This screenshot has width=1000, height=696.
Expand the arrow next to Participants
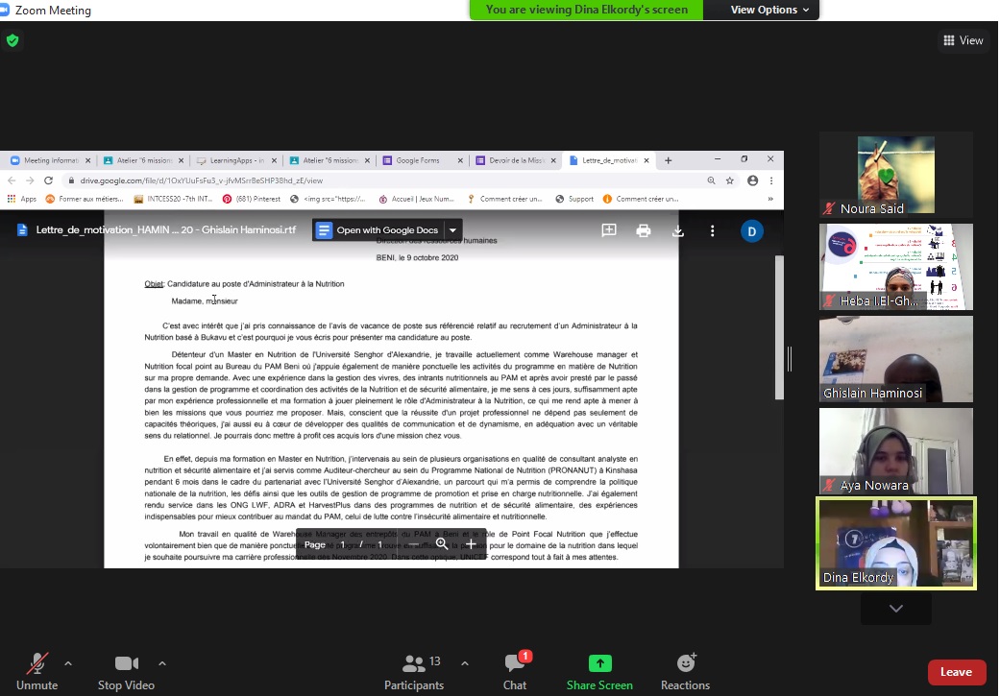(x=465, y=662)
